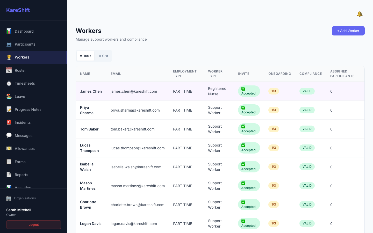Viewport: 373px width, 233px height.
Task: Click the Incidents siren icon
Action: 9,122
